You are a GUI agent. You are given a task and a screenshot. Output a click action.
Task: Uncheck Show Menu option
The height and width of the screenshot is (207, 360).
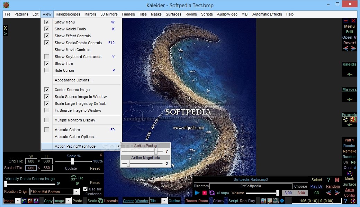(x=47, y=22)
